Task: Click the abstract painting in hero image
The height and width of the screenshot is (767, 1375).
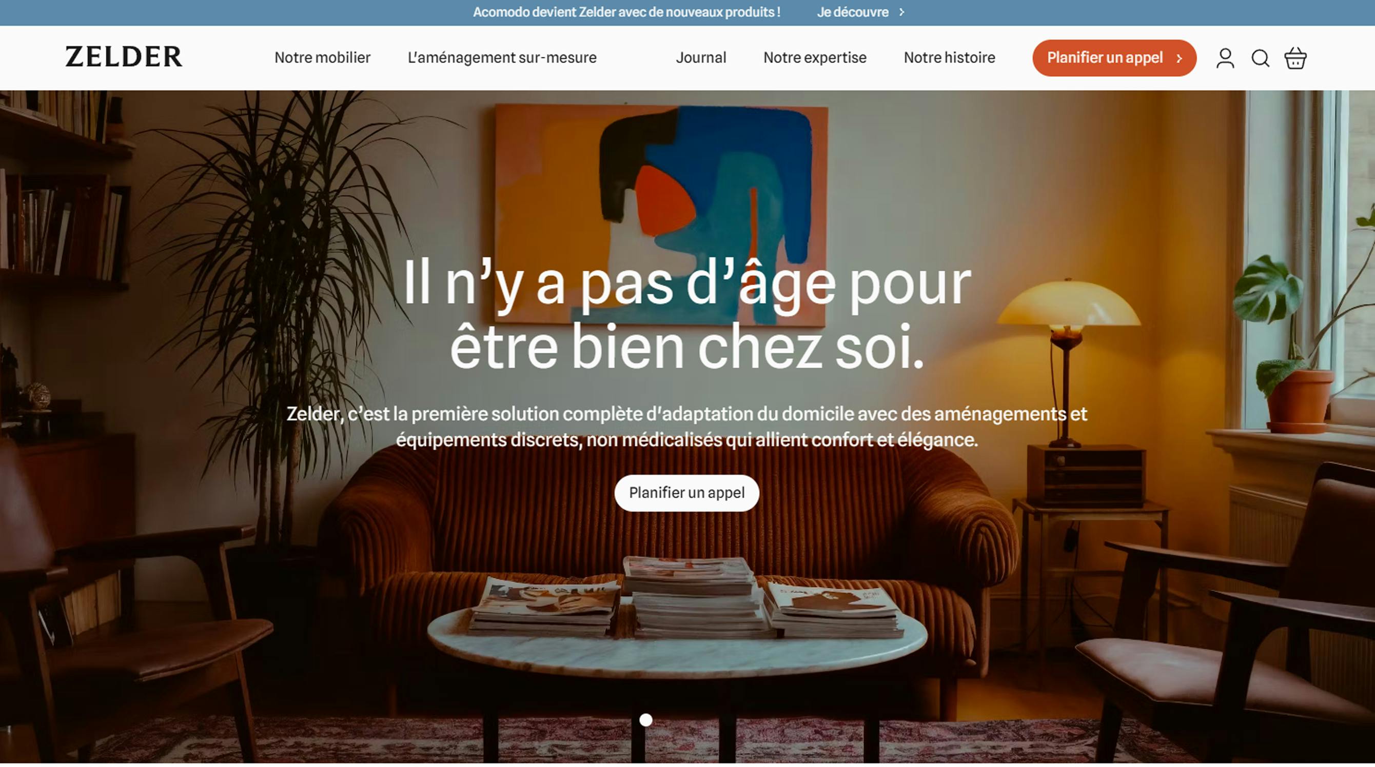Action: pyautogui.click(x=661, y=213)
